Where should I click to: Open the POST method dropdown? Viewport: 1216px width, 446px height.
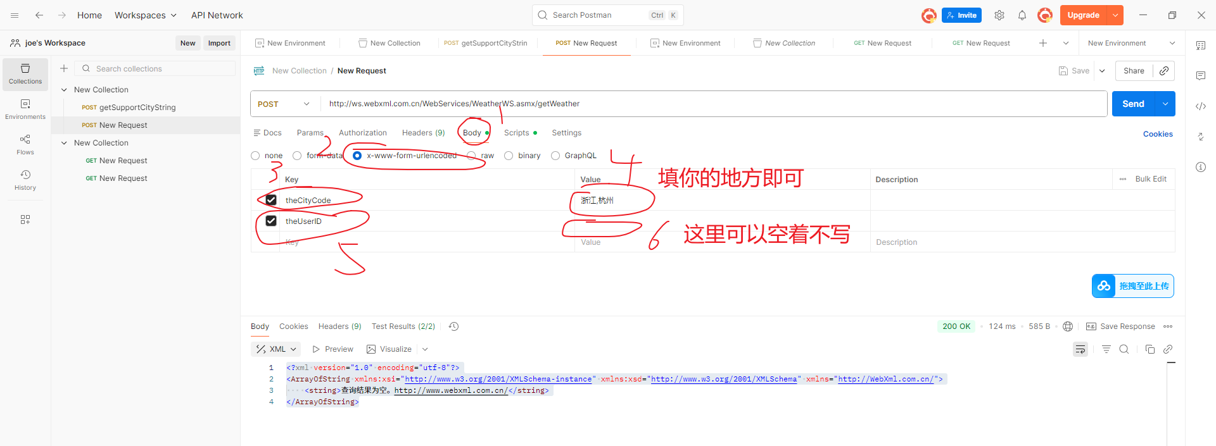[x=285, y=104]
